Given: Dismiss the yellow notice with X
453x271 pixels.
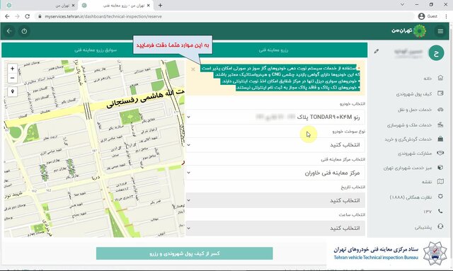Looking at the screenshot, I should 193,69.
